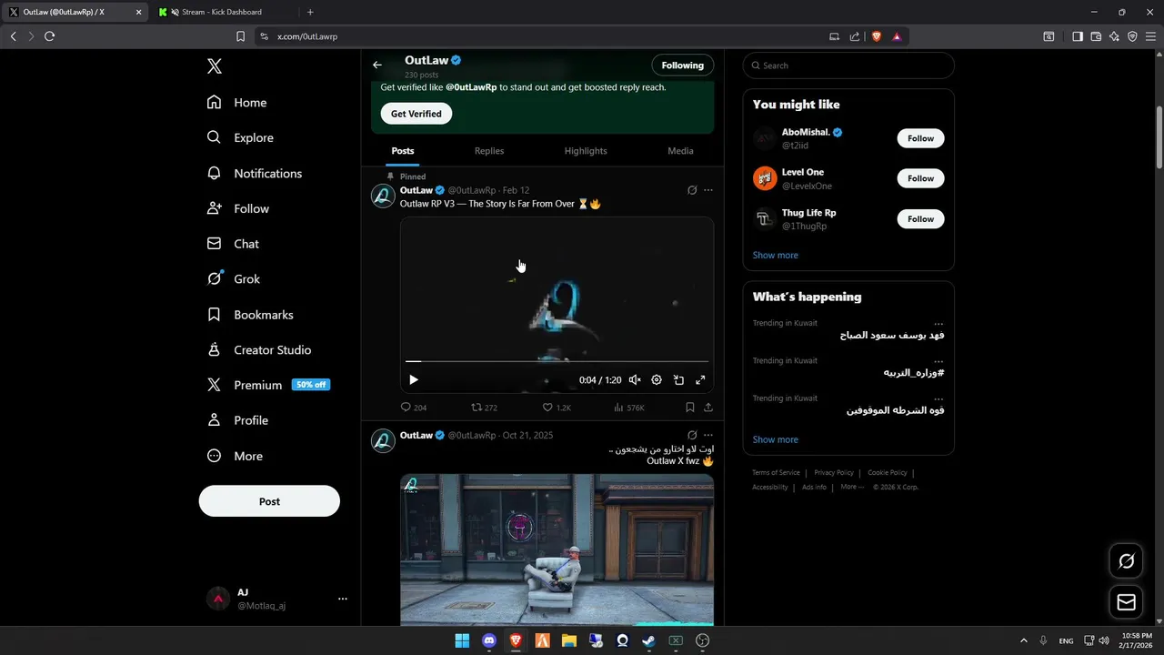Open Notifications in sidebar
The height and width of the screenshot is (655, 1164).
(254, 173)
